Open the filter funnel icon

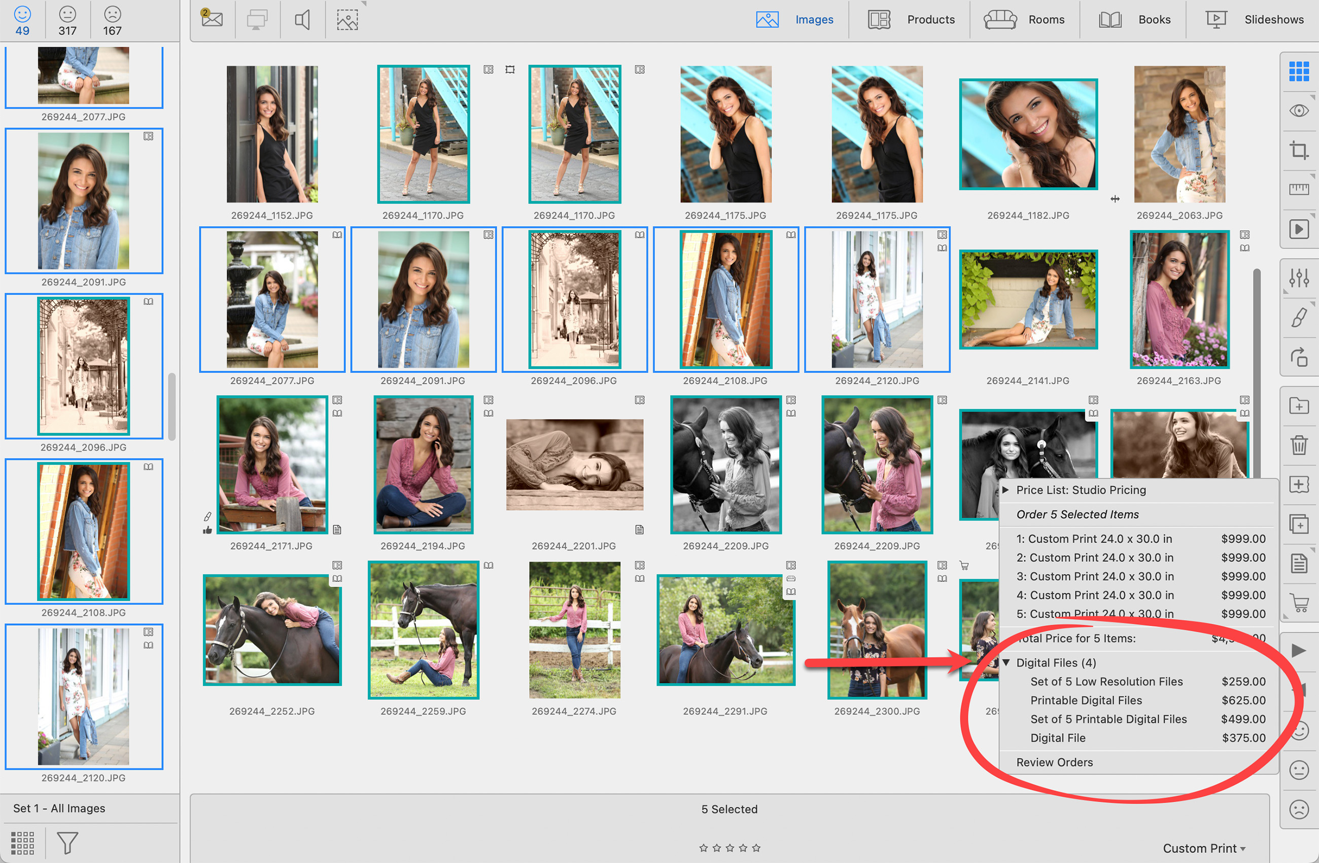(x=67, y=843)
